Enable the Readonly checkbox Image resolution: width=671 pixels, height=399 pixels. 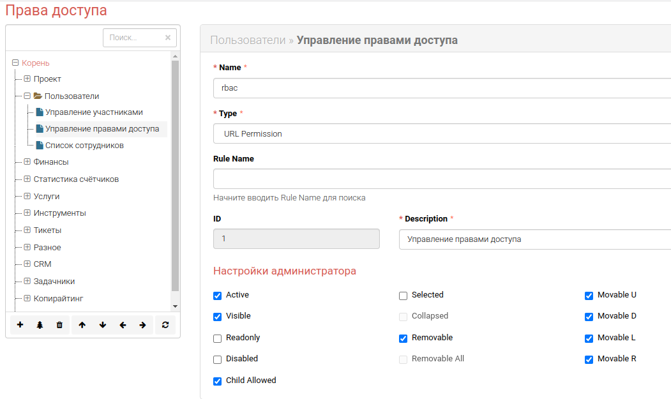coord(218,338)
